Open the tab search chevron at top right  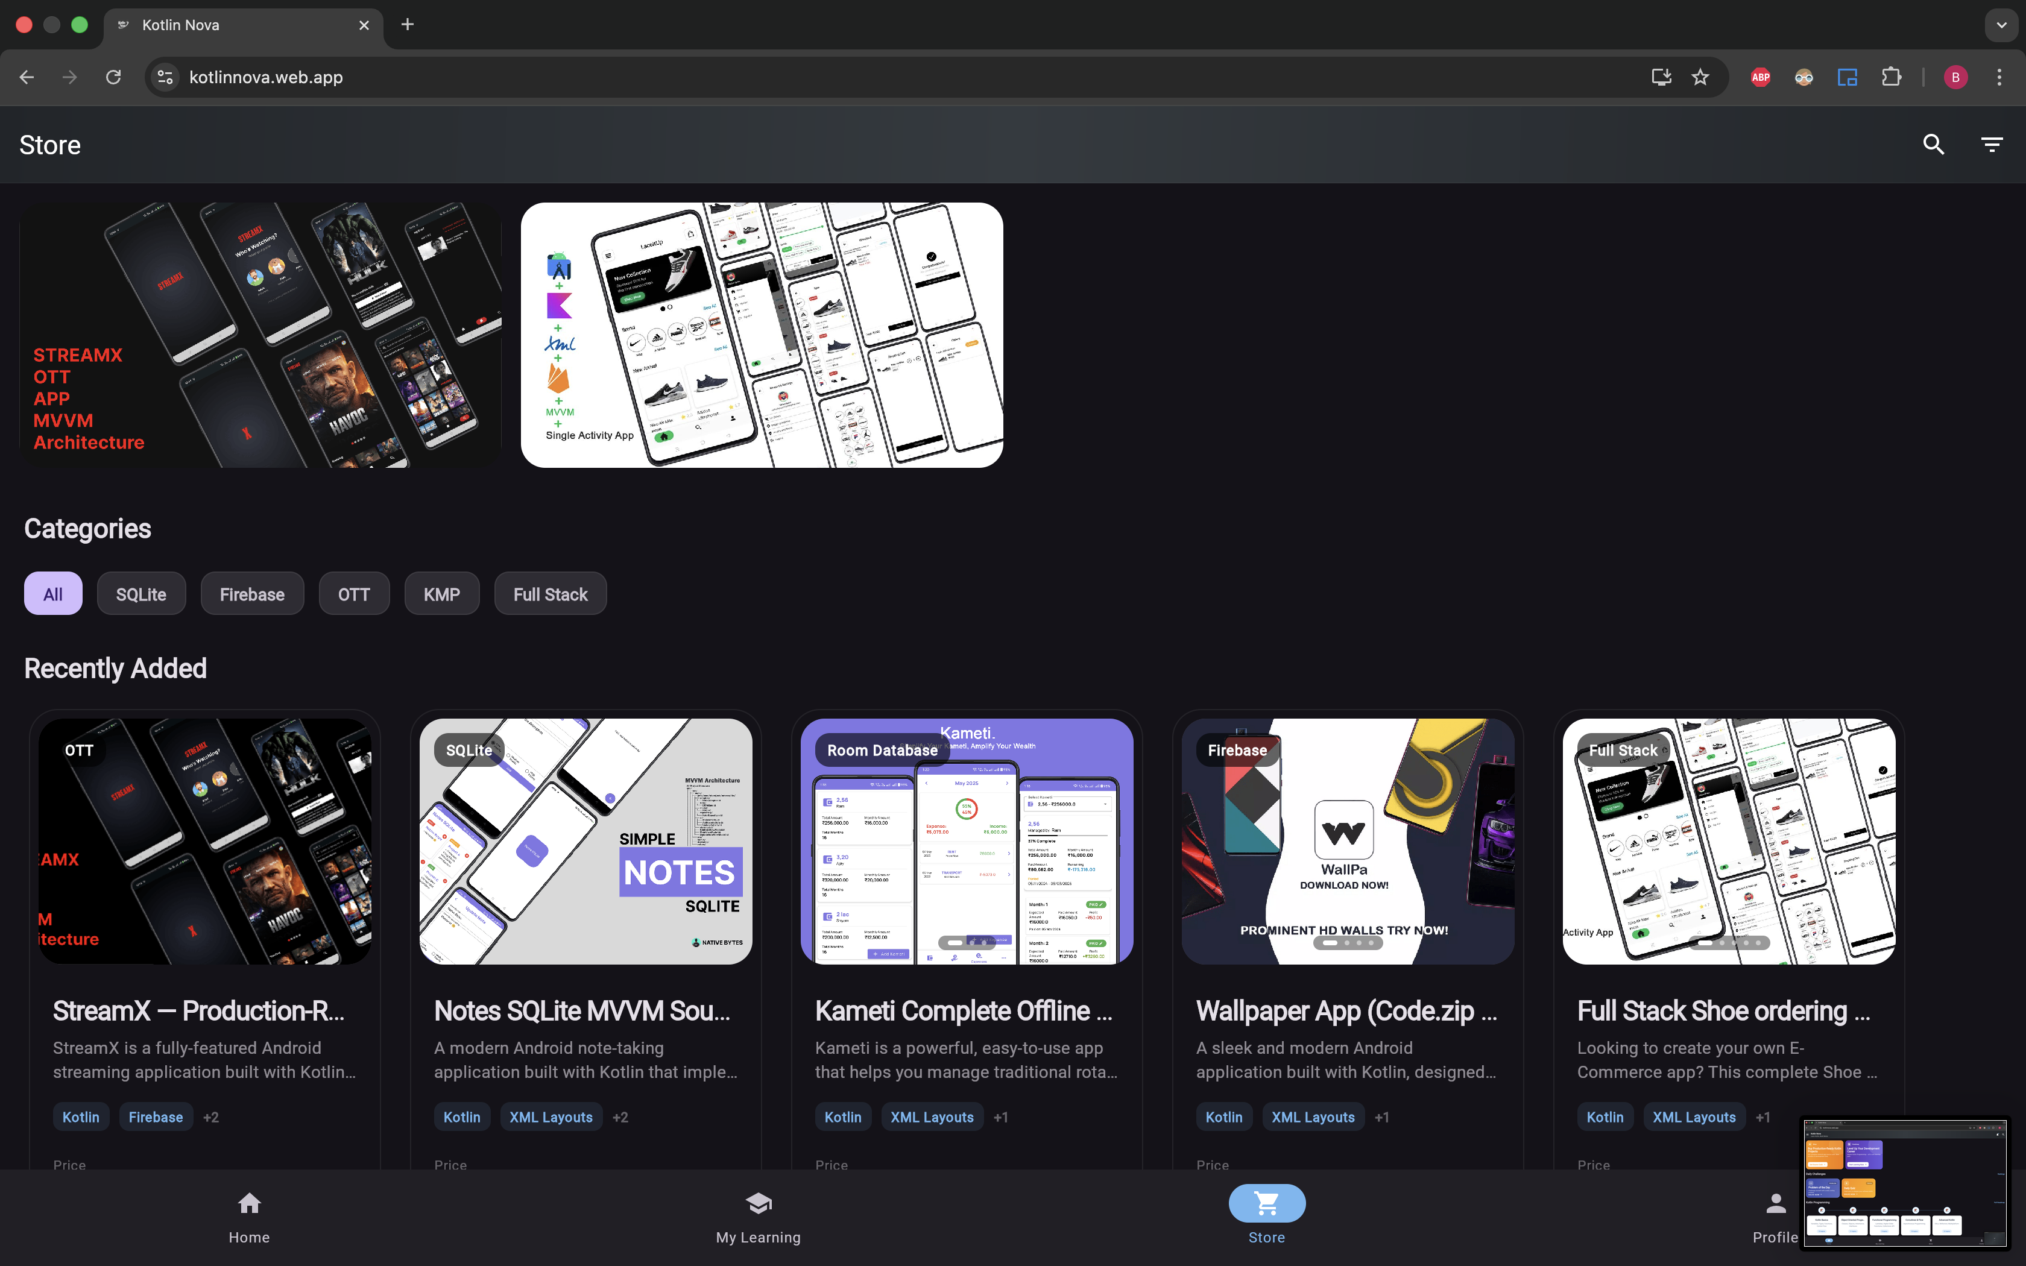(x=2002, y=24)
